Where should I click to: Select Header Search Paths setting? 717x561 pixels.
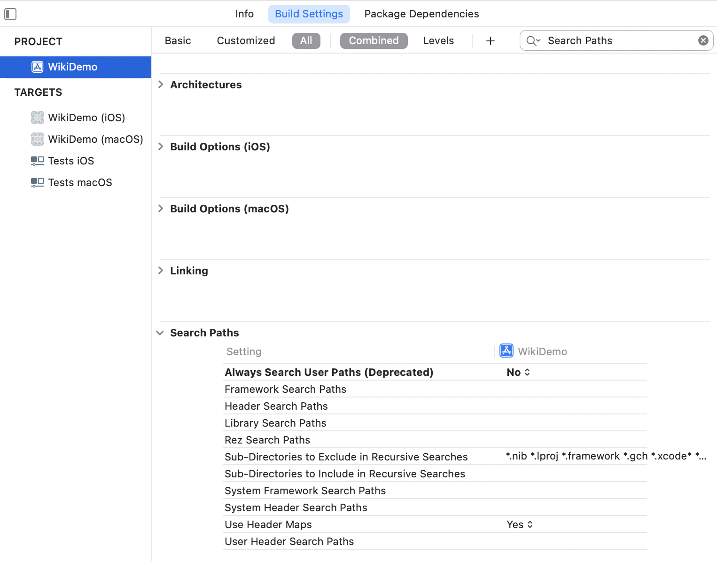coord(276,406)
